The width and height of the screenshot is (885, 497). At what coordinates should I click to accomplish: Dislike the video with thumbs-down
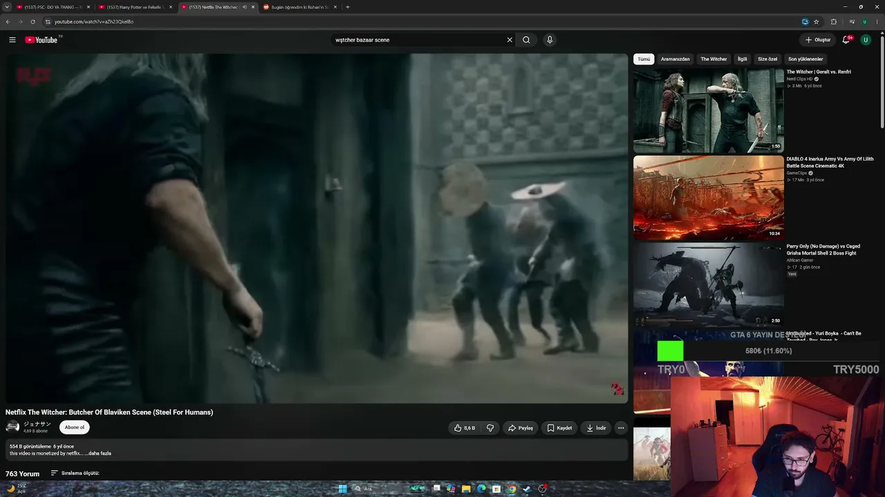(x=490, y=428)
